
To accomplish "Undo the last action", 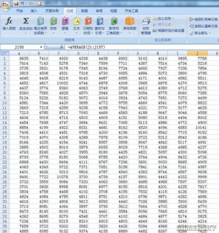I will (22, 3).
